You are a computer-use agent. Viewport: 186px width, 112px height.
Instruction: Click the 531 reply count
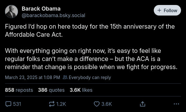point(17,104)
